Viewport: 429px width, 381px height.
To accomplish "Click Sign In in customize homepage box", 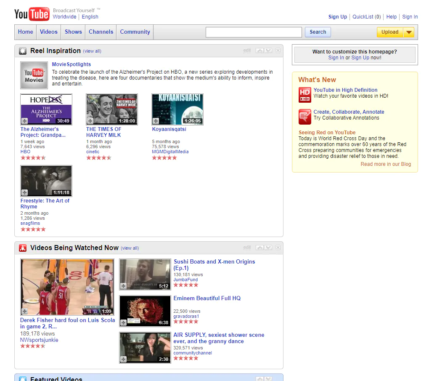I will (x=336, y=58).
